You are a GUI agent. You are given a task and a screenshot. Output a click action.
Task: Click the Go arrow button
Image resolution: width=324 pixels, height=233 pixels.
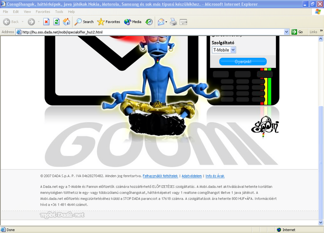coord(297,32)
